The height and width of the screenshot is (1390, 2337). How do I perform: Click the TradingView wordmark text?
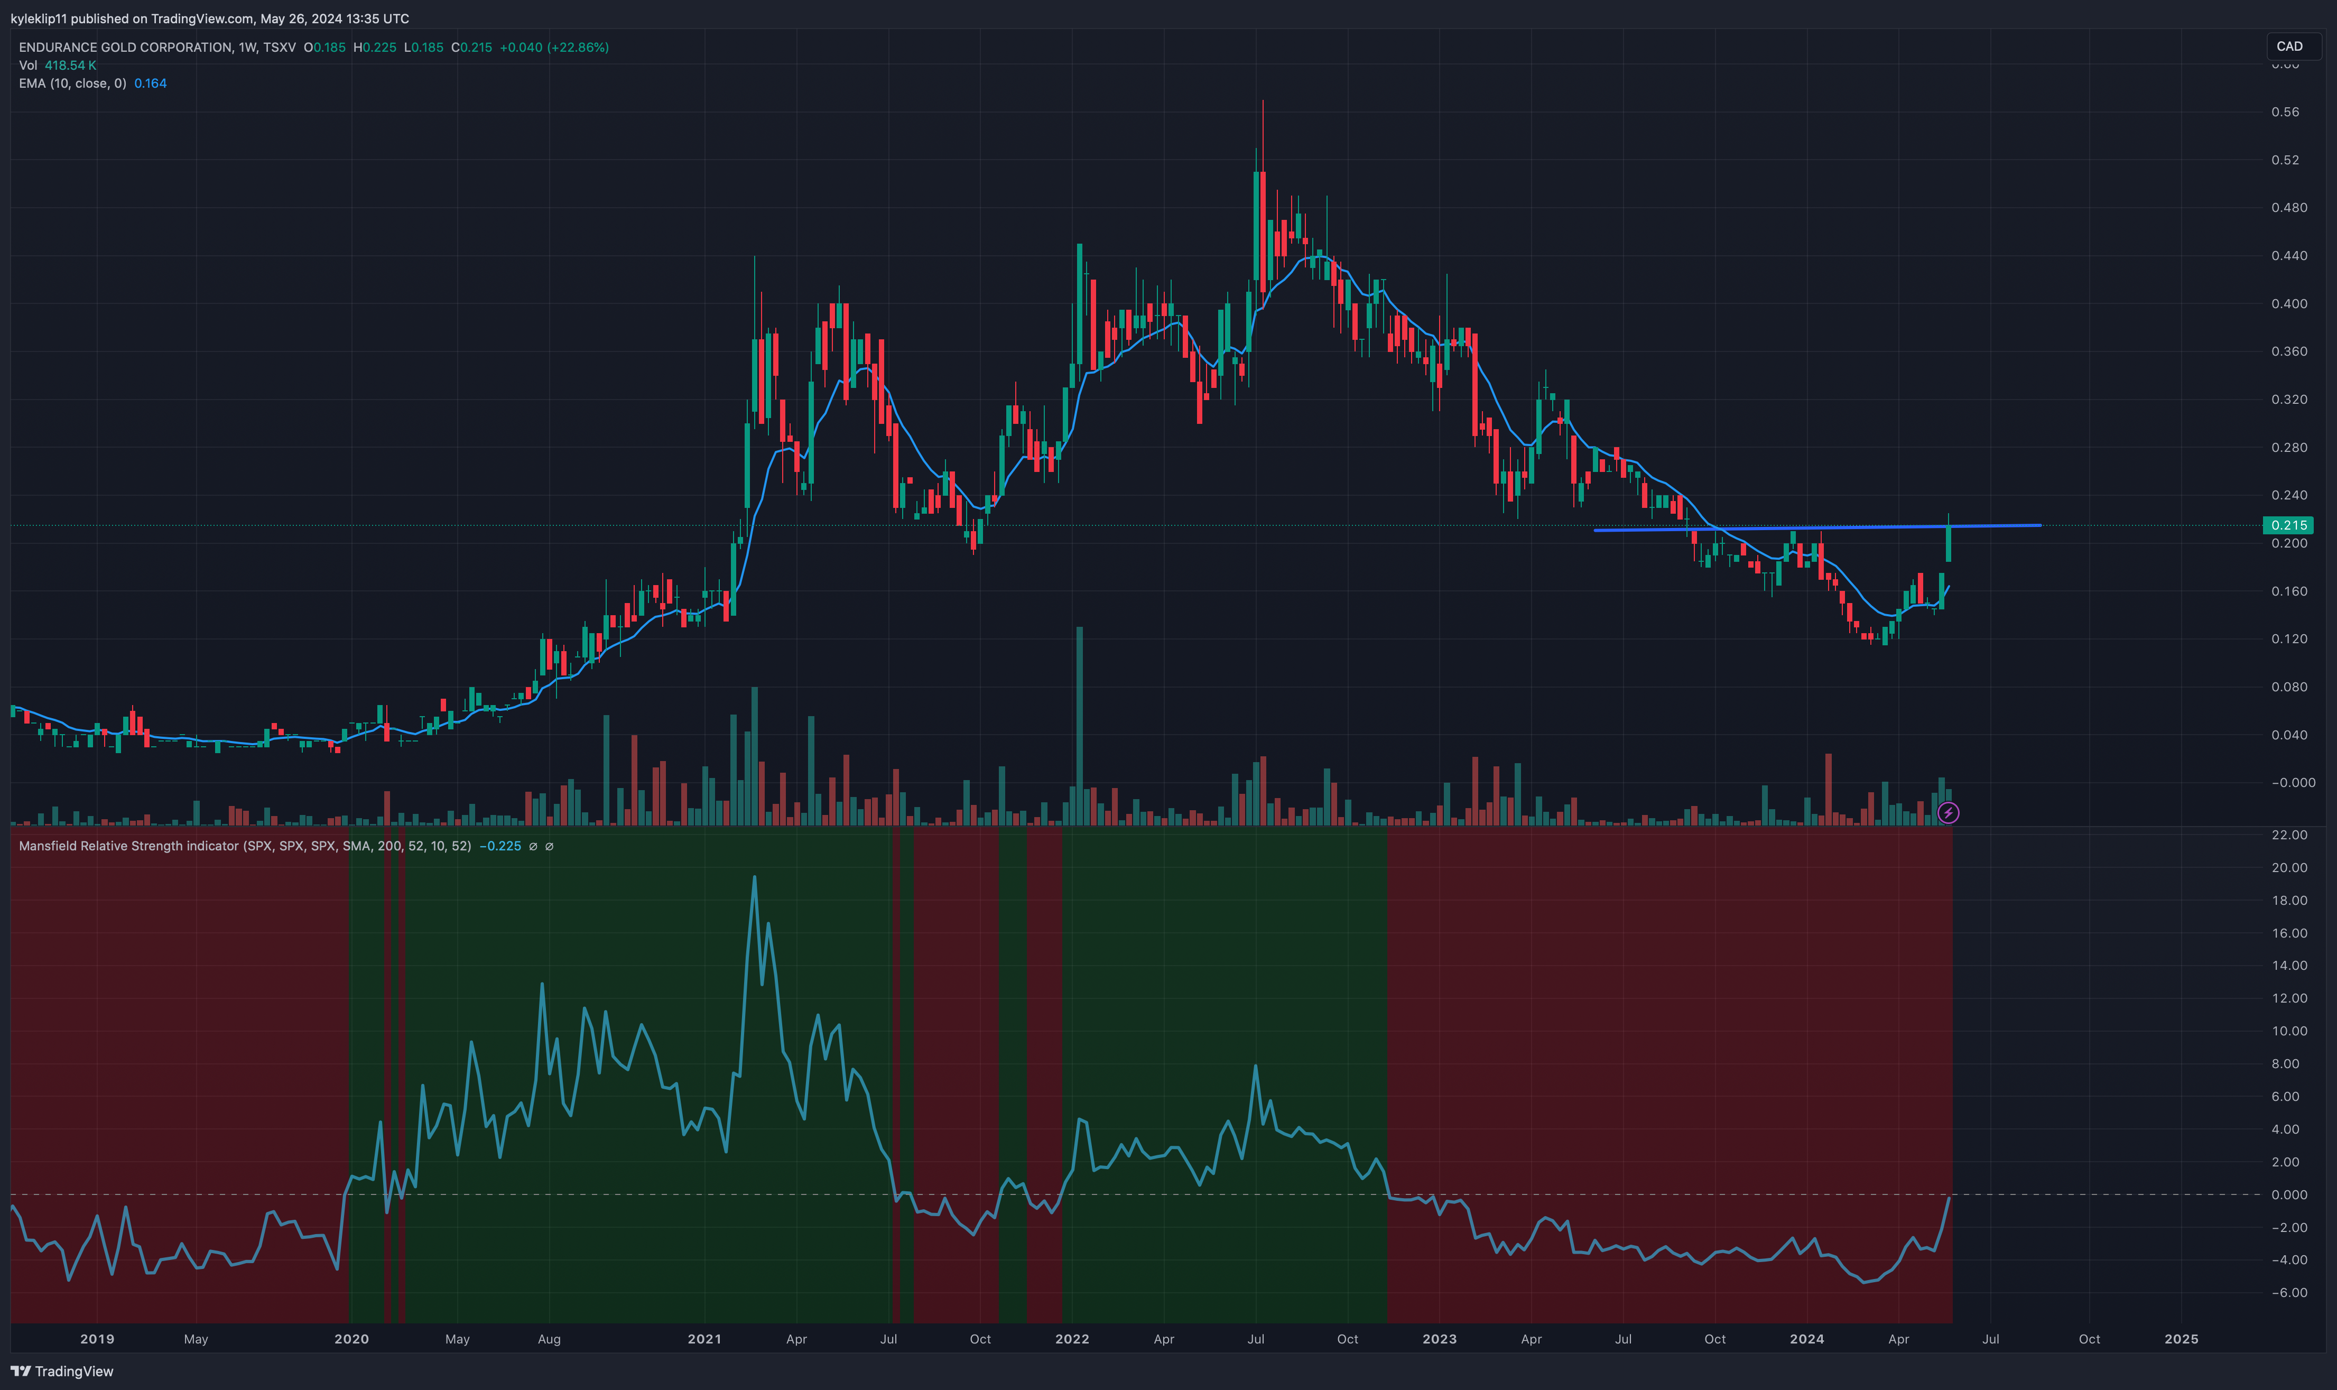point(74,1370)
